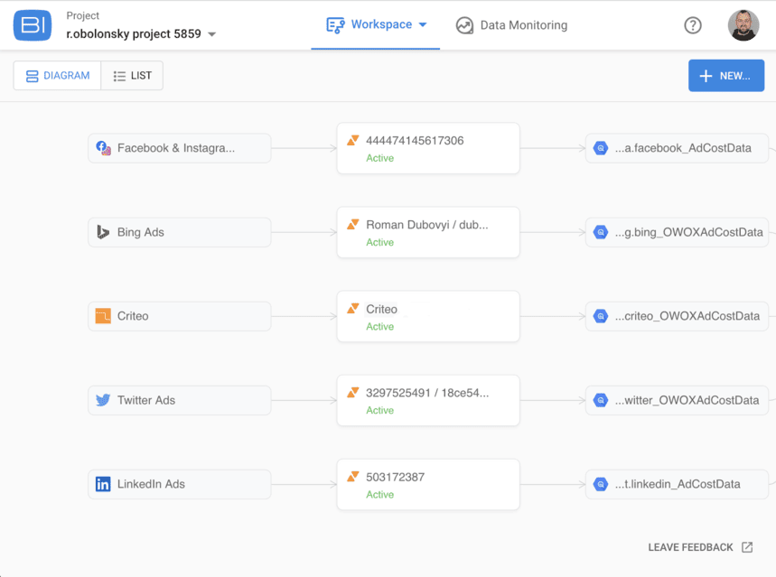Click the Bing Ads logo icon
Screen dimensions: 776x577
point(103,232)
